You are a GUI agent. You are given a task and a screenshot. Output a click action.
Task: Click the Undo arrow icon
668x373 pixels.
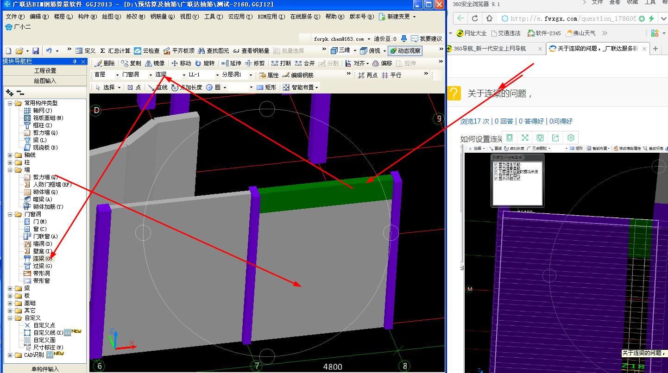click(x=49, y=51)
